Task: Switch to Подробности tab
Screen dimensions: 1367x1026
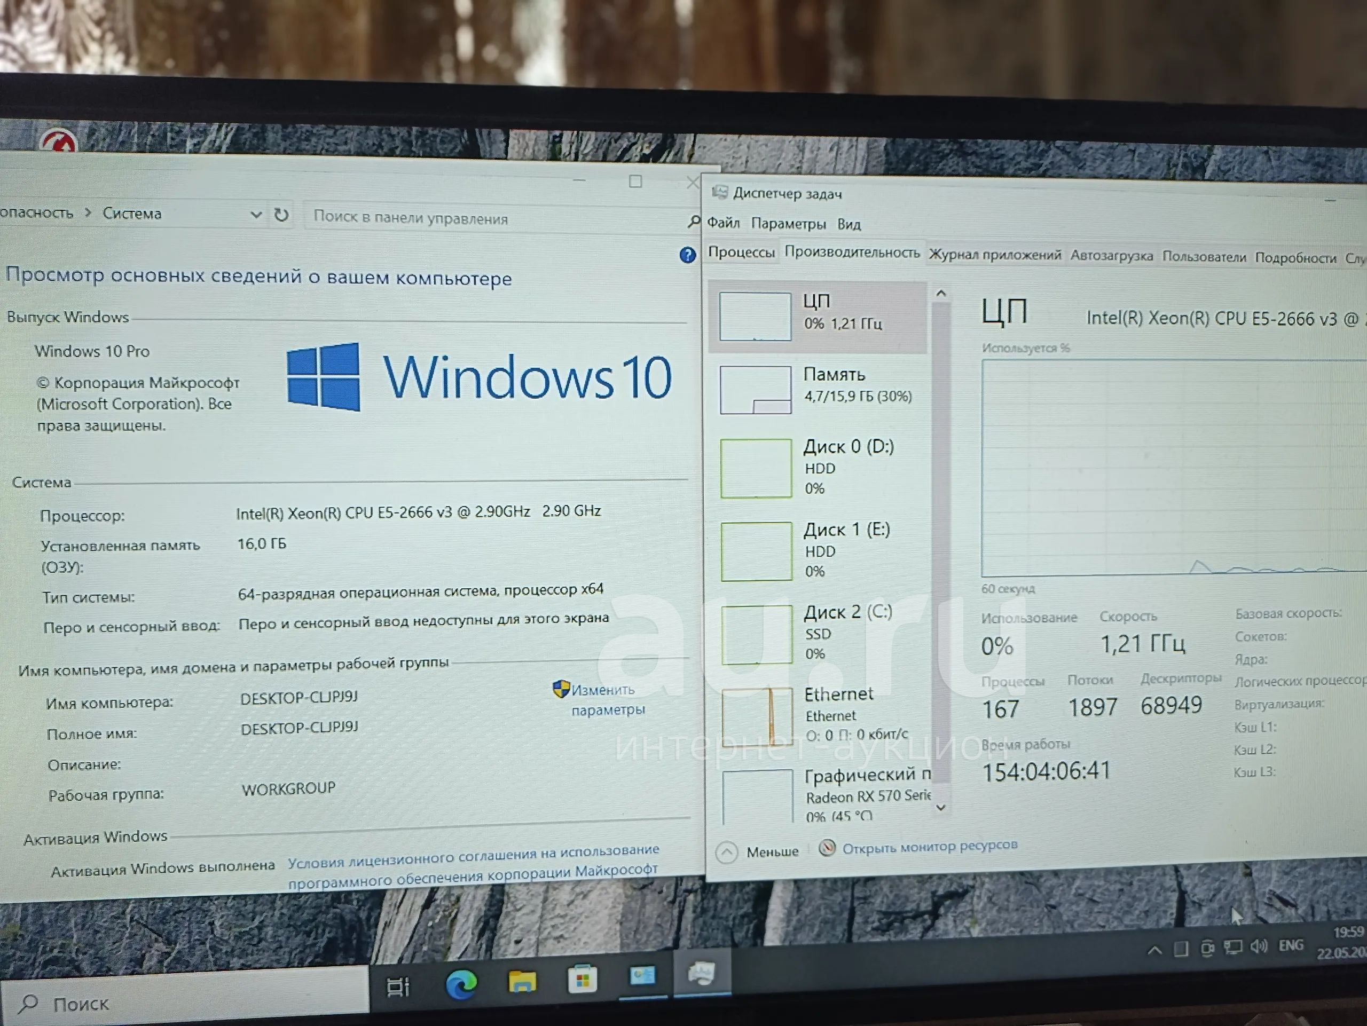Action: click(1295, 258)
